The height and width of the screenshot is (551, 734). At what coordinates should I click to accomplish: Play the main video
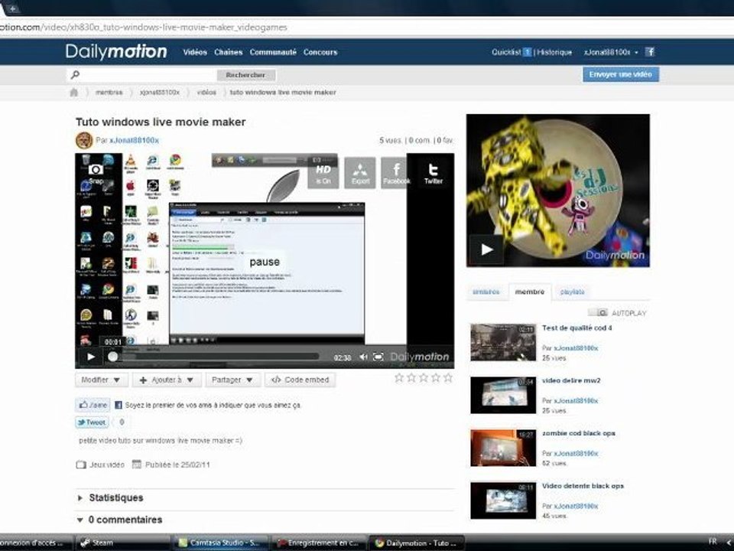tap(91, 357)
